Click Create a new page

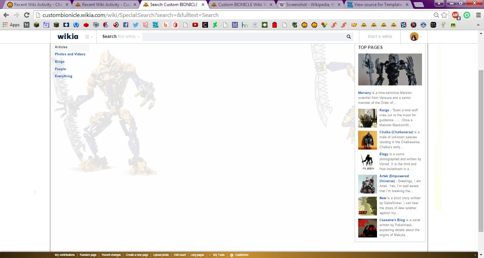[137, 255]
